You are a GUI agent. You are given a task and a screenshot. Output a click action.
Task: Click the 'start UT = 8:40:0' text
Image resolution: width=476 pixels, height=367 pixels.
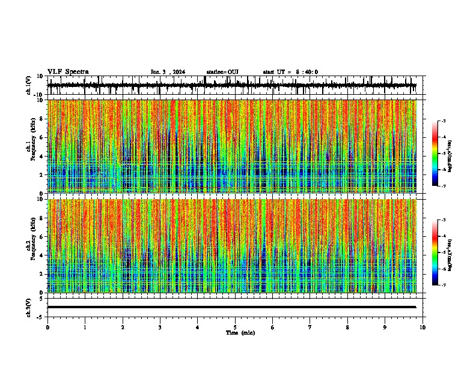(290, 72)
